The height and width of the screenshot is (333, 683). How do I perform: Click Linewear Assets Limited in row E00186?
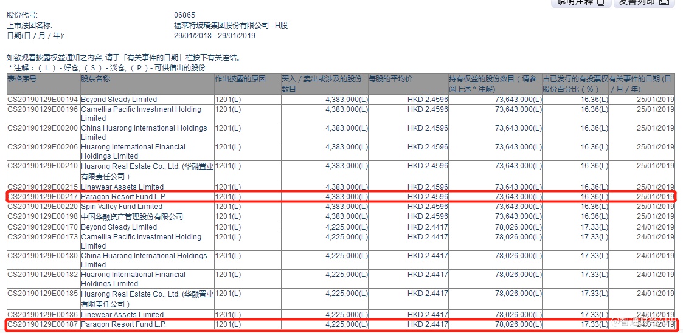(122, 315)
